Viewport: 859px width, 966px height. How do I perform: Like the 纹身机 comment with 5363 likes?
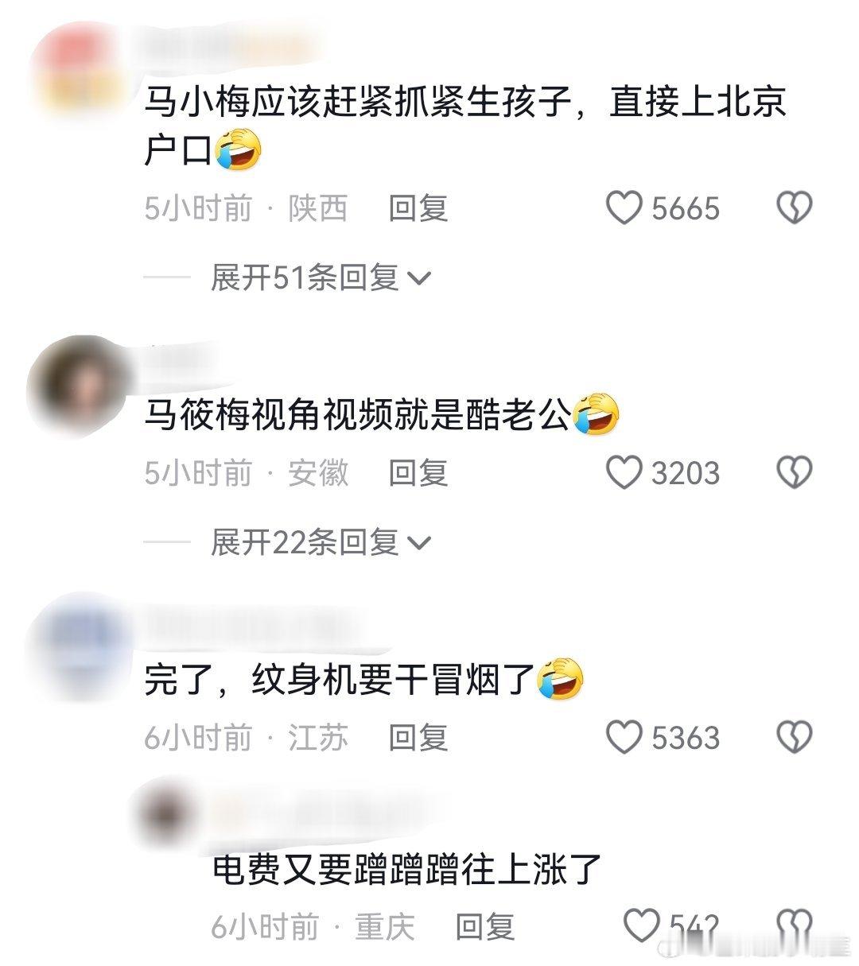624,738
